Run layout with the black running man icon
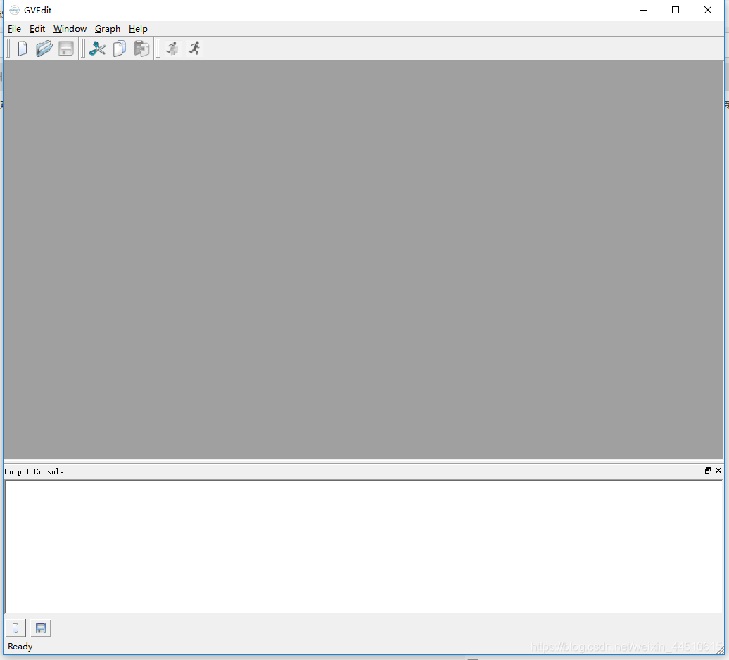The height and width of the screenshot is (660, 729). pos(194,49)
